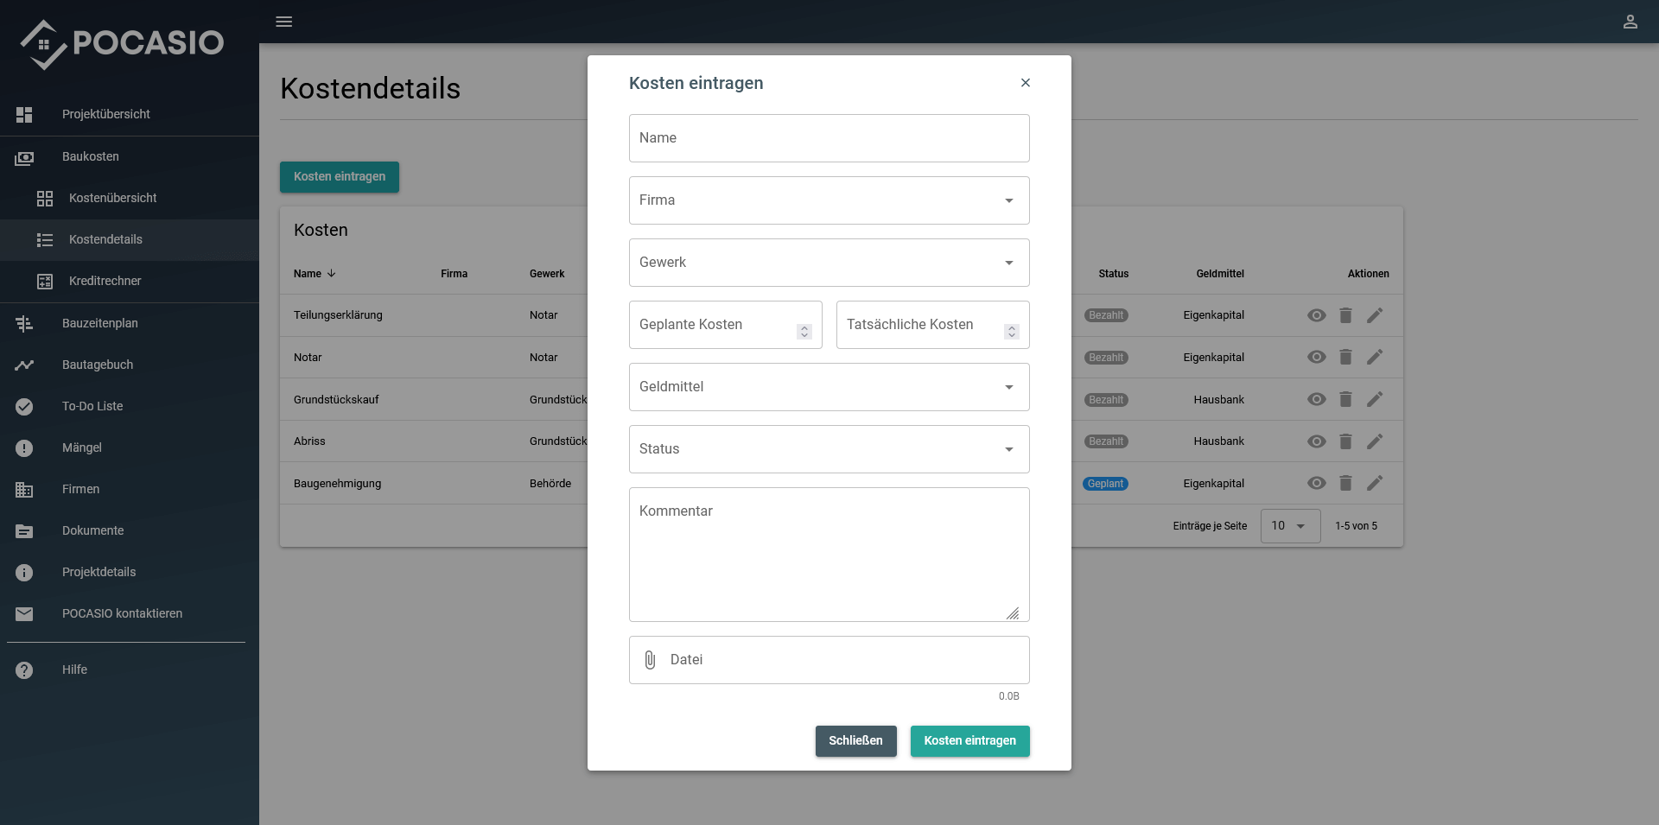Viewport: 1659px width, 825px height.
Task: Click the Hilfe question mark icon
Action: pos(24,670)
